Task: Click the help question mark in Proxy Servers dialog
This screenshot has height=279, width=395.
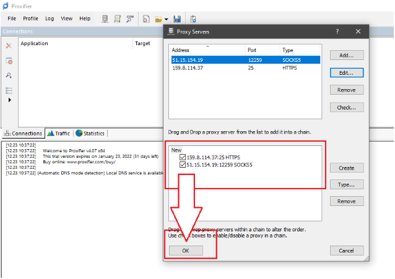Action: [x=337, y=32]
